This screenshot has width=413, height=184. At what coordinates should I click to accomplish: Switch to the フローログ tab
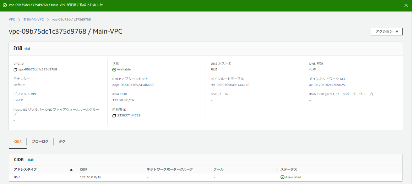pos(40,141)
